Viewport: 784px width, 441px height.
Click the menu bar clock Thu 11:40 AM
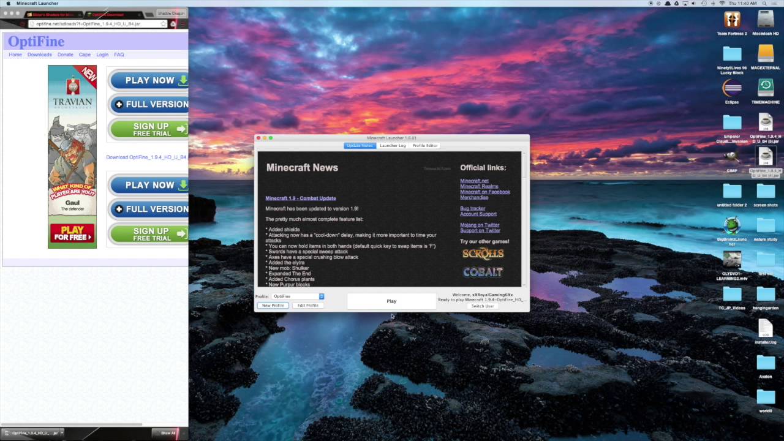click(744, 3)
